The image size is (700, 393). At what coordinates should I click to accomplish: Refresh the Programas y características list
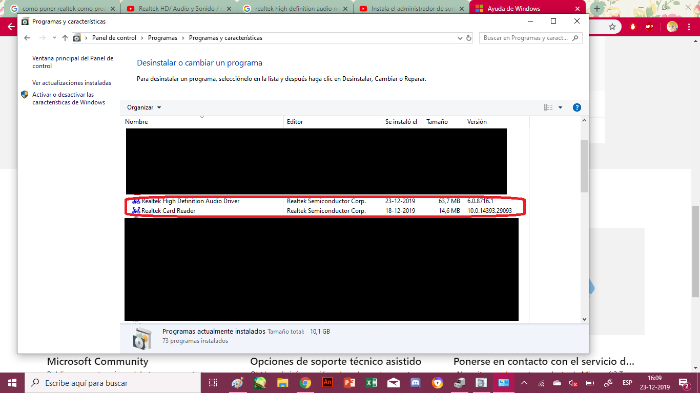[x=469, y=38]
